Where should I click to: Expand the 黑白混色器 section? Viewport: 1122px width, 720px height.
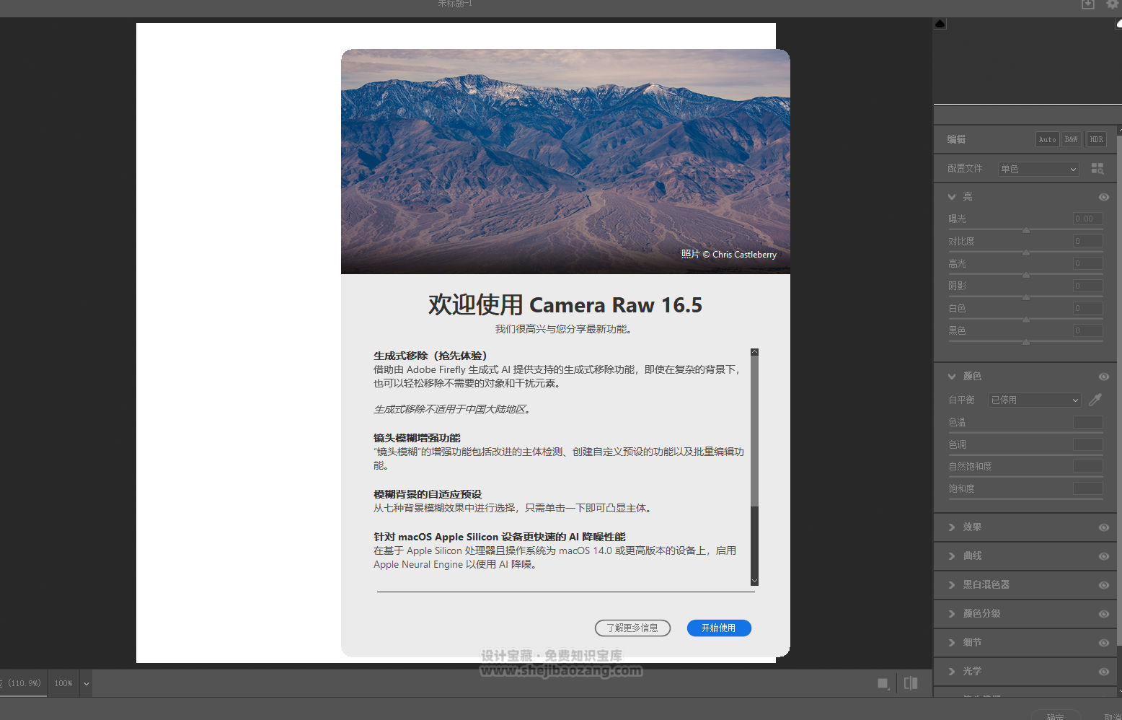(x=952, y=585)
